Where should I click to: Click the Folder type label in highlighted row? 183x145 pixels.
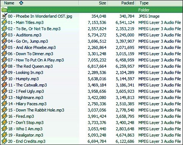[144, 10]
